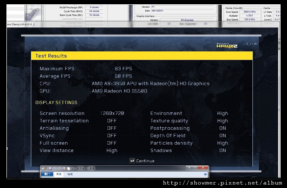Click the Bus Speed 100.0 MHz field
Viewport: 287px width, 188px height.
(250, 19)
